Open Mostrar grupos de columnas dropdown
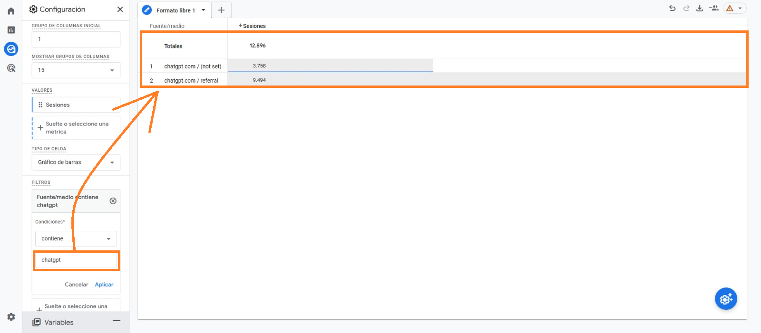 pos(76,70)
